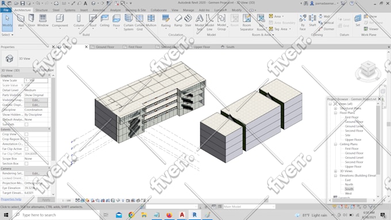Open the Model Group tool

221,22
